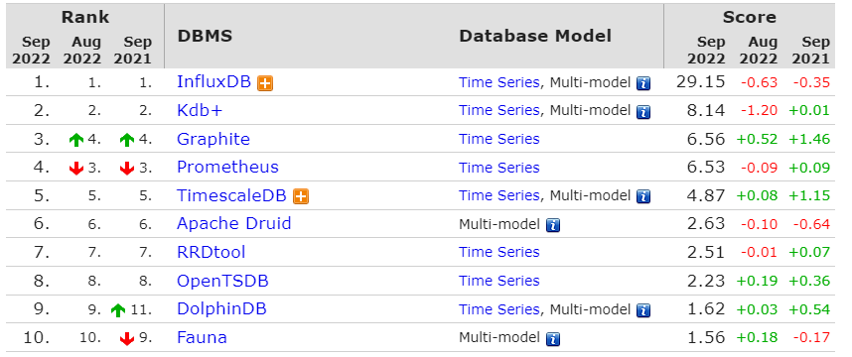Go to the Graphite DBMS page
Viewport: 852px width, 357px height.
(213, 139)
